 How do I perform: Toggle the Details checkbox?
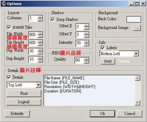coord(9,77)
